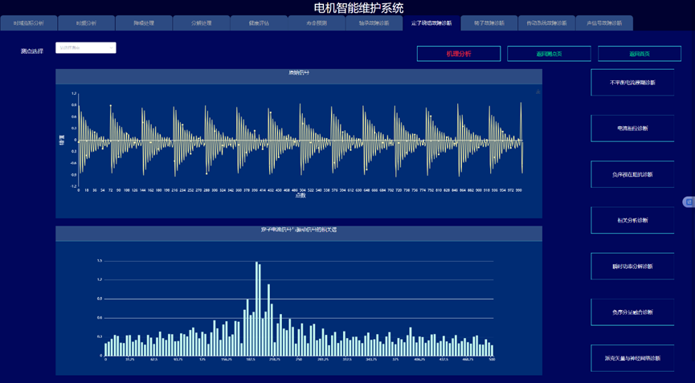This screenshot has width=695, height=383.
Task: Select the 降噪处理 tab
Action: click(144, 23)
